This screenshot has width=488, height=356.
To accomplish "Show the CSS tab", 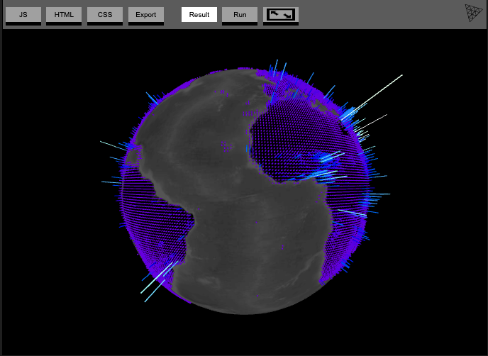I will click(x=105, y=15).
